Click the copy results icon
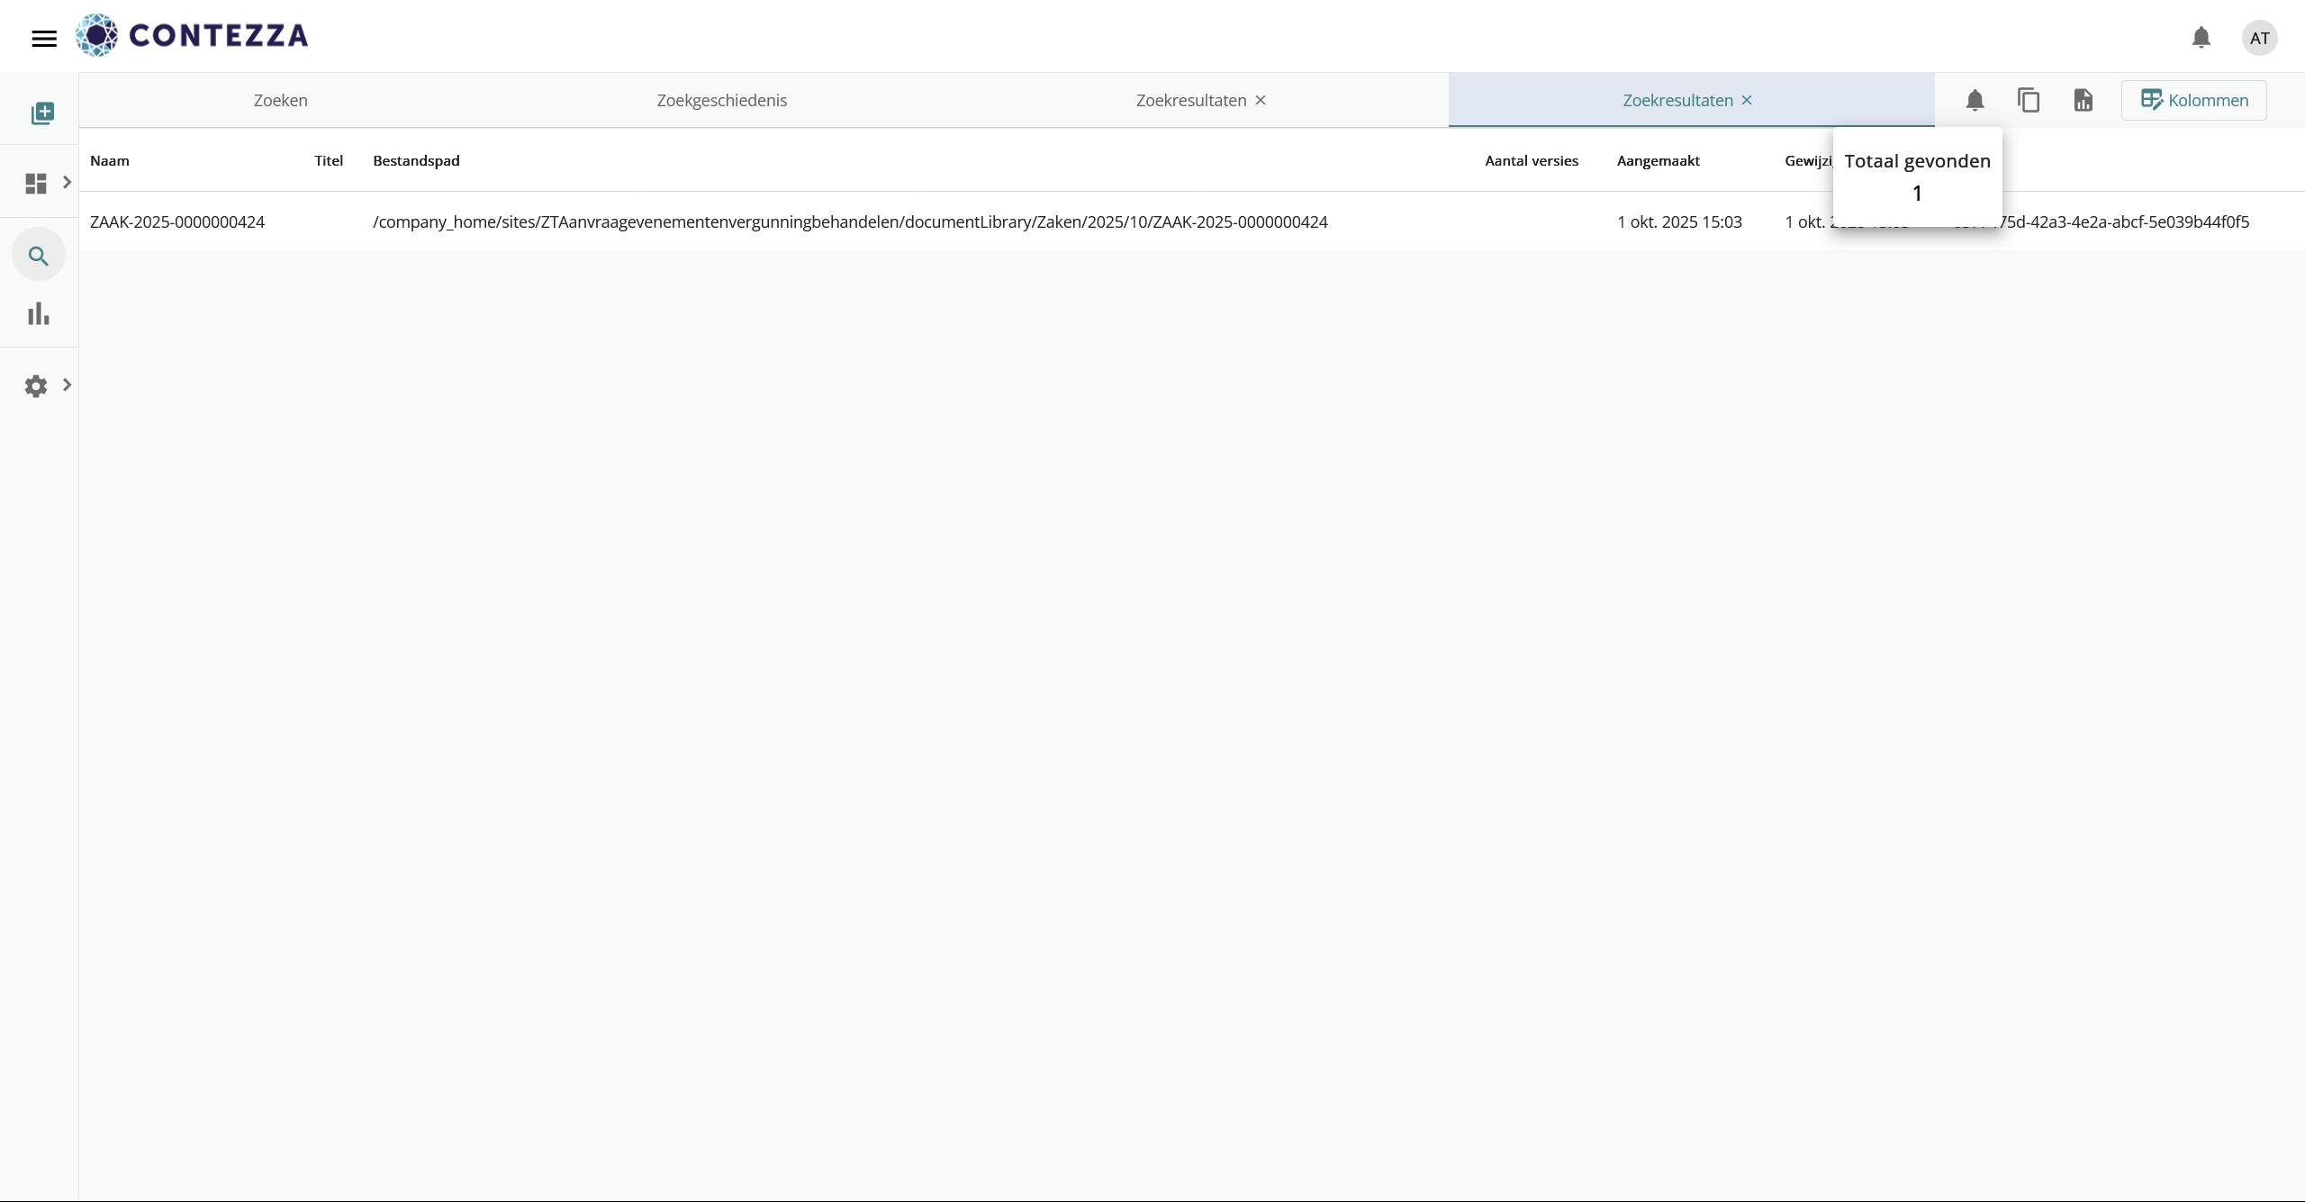The image size is (2305, 1202). pyautogui.click(x=2029, y=100)
